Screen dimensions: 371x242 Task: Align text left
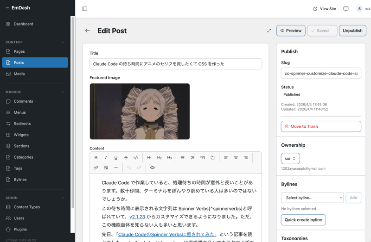tap(226, 157)
